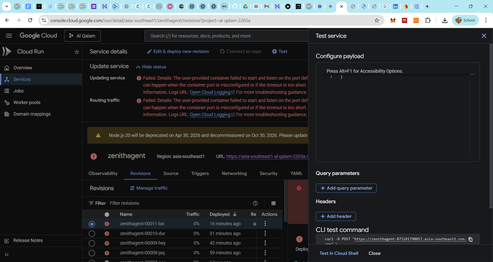Go to Overview in the sidebar
Viewport: 493px width, 262px height.
click(x=41, y=68)
